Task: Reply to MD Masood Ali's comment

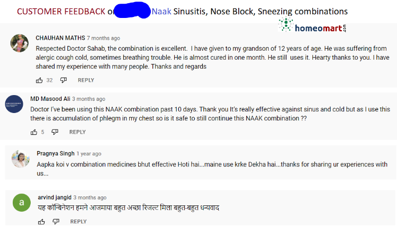Action: point(77,132)
